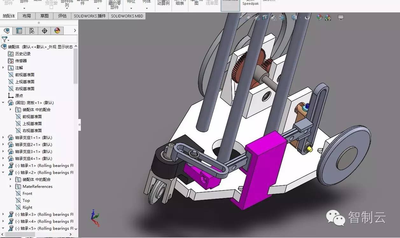Click the 历史记录 folder icon

point(11,54)
